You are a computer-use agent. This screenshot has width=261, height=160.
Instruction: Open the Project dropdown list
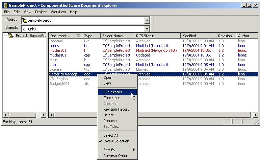coord(147,21)
